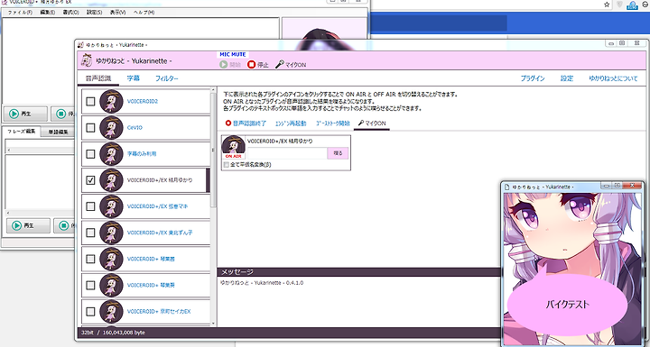Click the CeVIO row avatar icon
The image size is (650, 347).
[x=112, y=128]
